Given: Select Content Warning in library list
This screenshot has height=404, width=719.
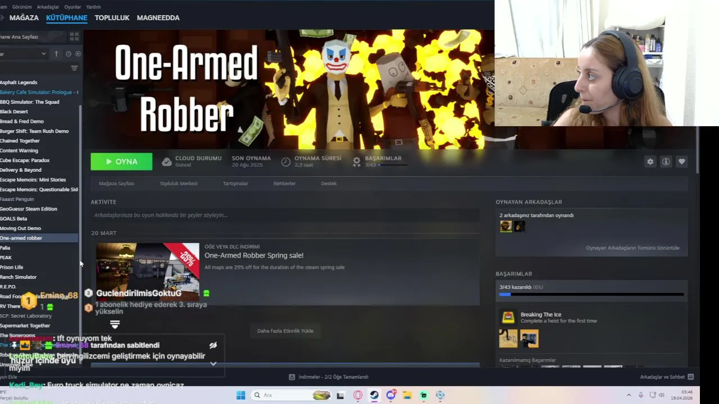Looking at the screenshot, I should click(x=19, y=150).
